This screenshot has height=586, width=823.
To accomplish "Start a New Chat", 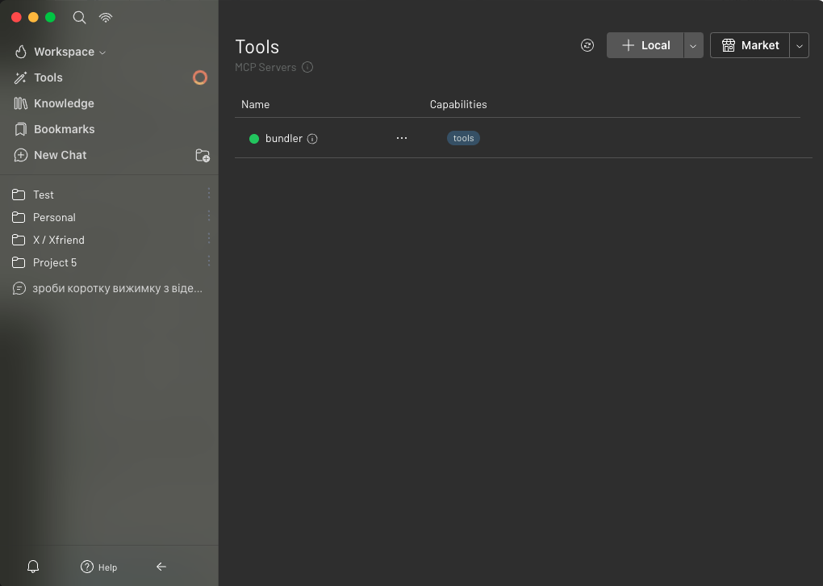I will (x=60, y=155).
